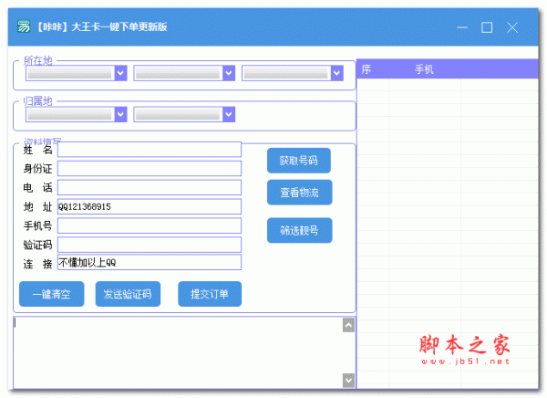Click the 筛选靓号 button
Image resolution: width=547 pixels, height=398 pixels.
tap(300, 230)
